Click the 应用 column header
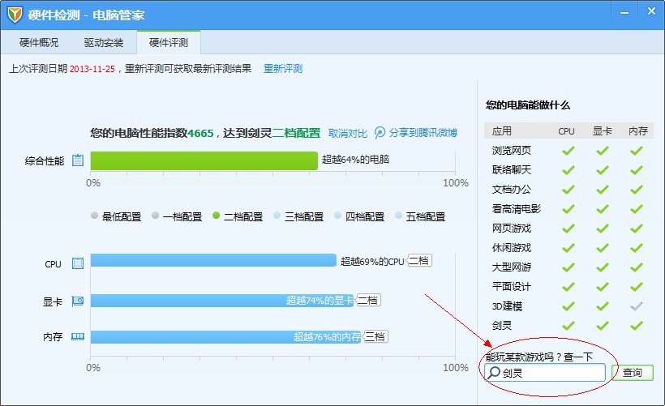The height and width of the screenshot is (406, 665). (x=502, y=131)
